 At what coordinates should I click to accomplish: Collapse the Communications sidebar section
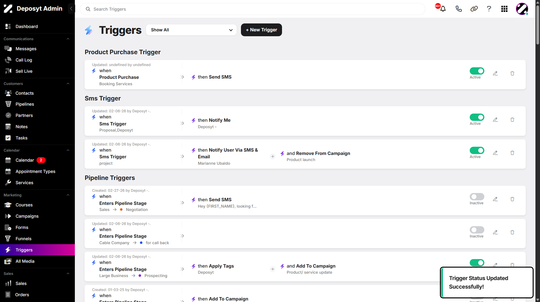68,39
